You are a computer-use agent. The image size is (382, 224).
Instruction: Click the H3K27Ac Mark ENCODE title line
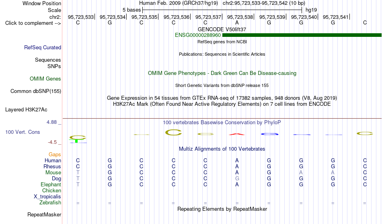(222, 104)
